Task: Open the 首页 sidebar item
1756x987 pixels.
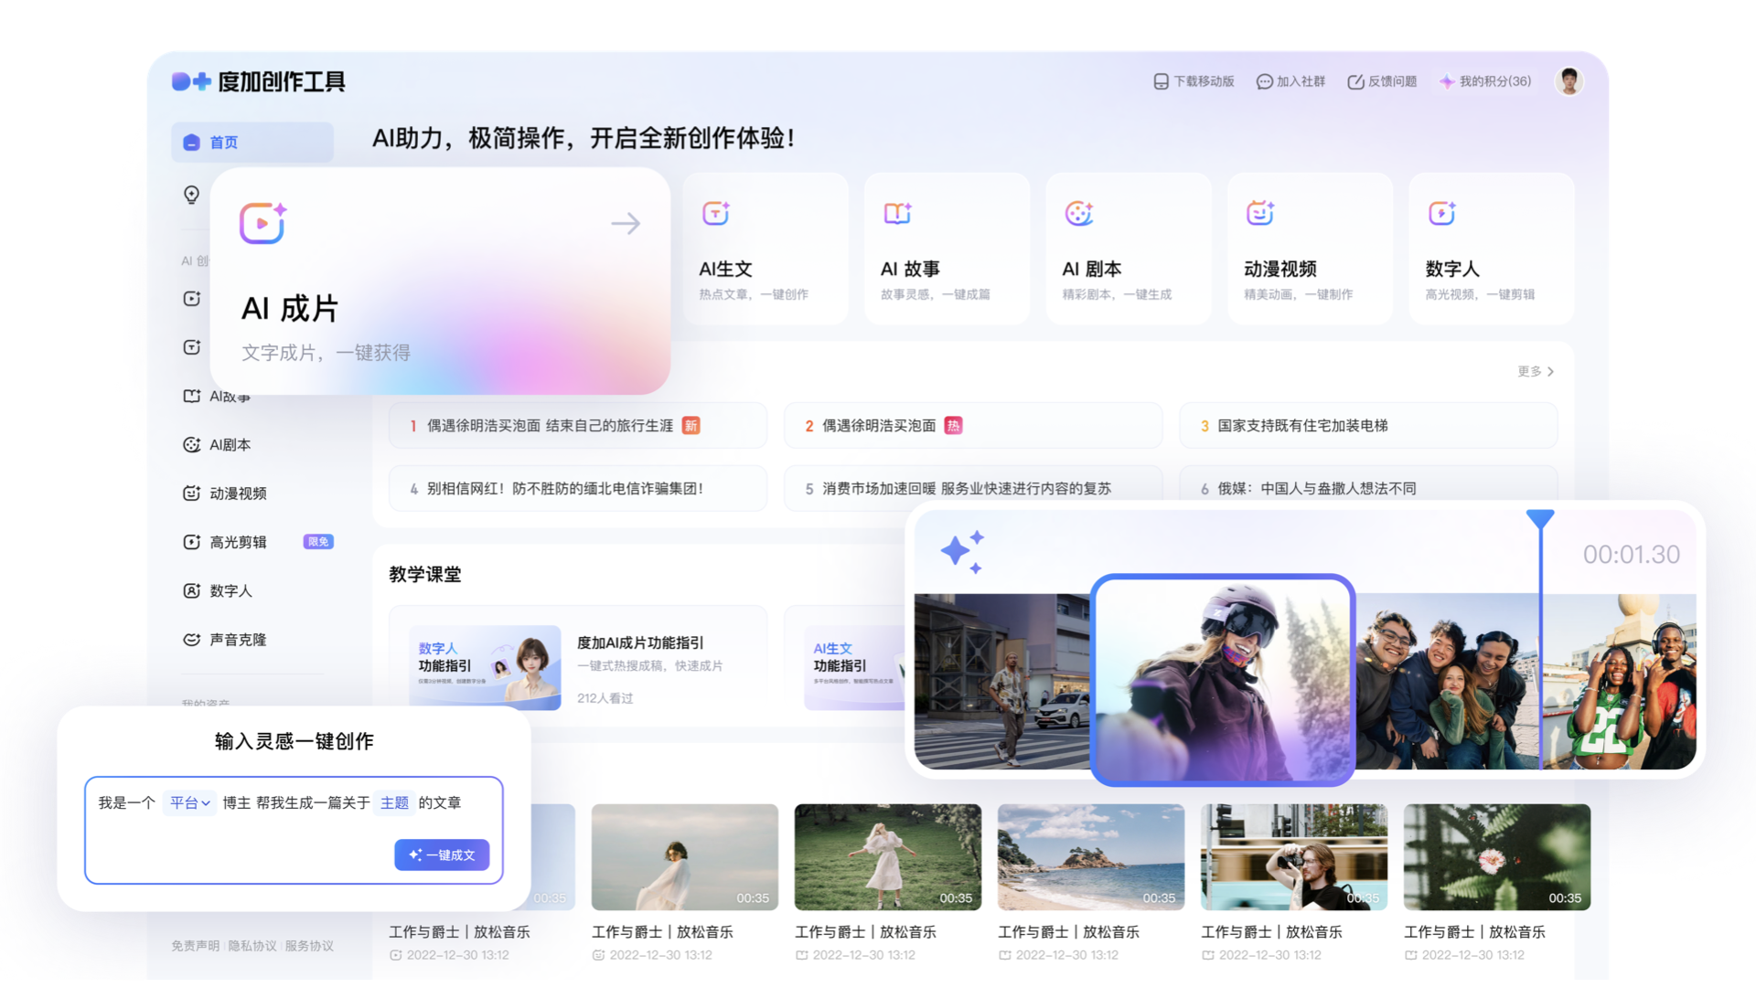Action: point(252,143)
